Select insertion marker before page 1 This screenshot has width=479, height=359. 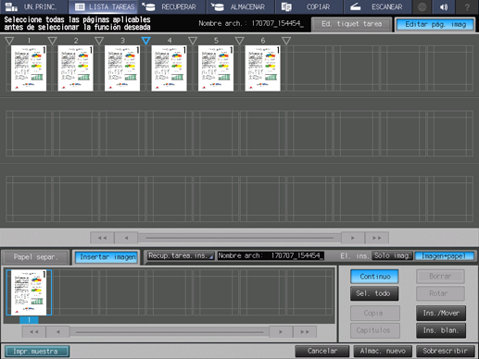click(x=9, y=41)
